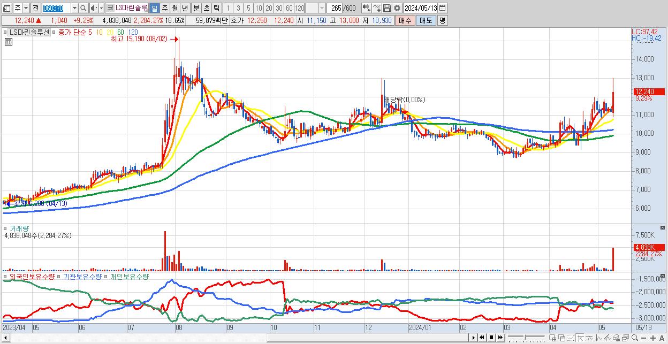Click the add line indicator icon
Image resolution: width=668 pixels, height=344 pixels.
377,9
